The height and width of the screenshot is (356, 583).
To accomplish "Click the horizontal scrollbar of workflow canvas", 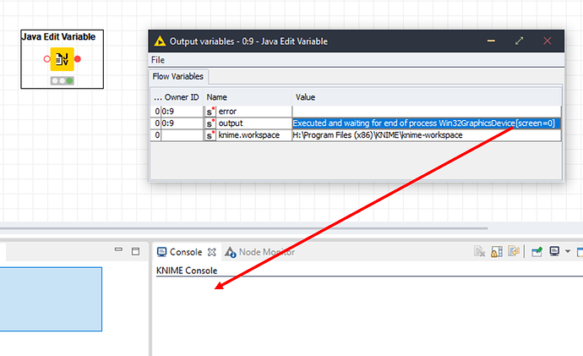I will pyautogui.click(x=243, y=228).
